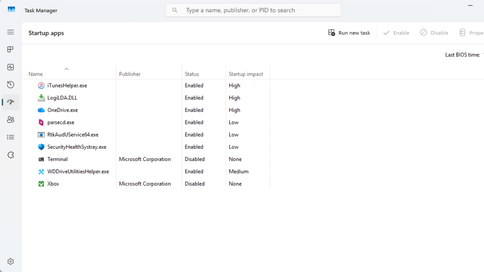Image resolution: width=484 pixels, height=272 pixels.
Task: Open Task Manager settings gear
Action: [x=10, y=261]
